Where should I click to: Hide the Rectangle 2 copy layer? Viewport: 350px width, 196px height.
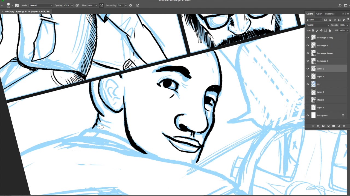point(308,38)
